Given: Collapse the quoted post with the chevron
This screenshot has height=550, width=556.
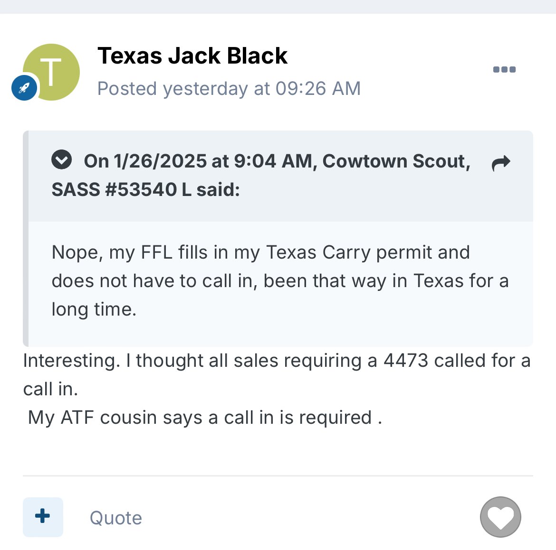Looking at the screenshot, I should click(x=61, y=160).
